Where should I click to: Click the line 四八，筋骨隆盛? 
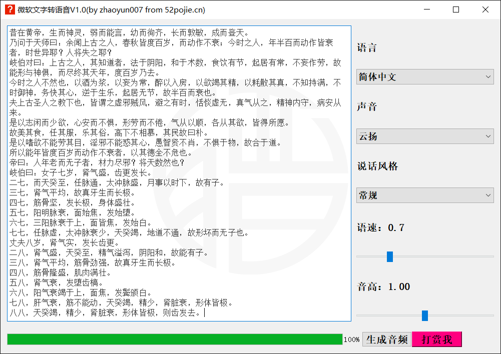[x=61, y=272]
